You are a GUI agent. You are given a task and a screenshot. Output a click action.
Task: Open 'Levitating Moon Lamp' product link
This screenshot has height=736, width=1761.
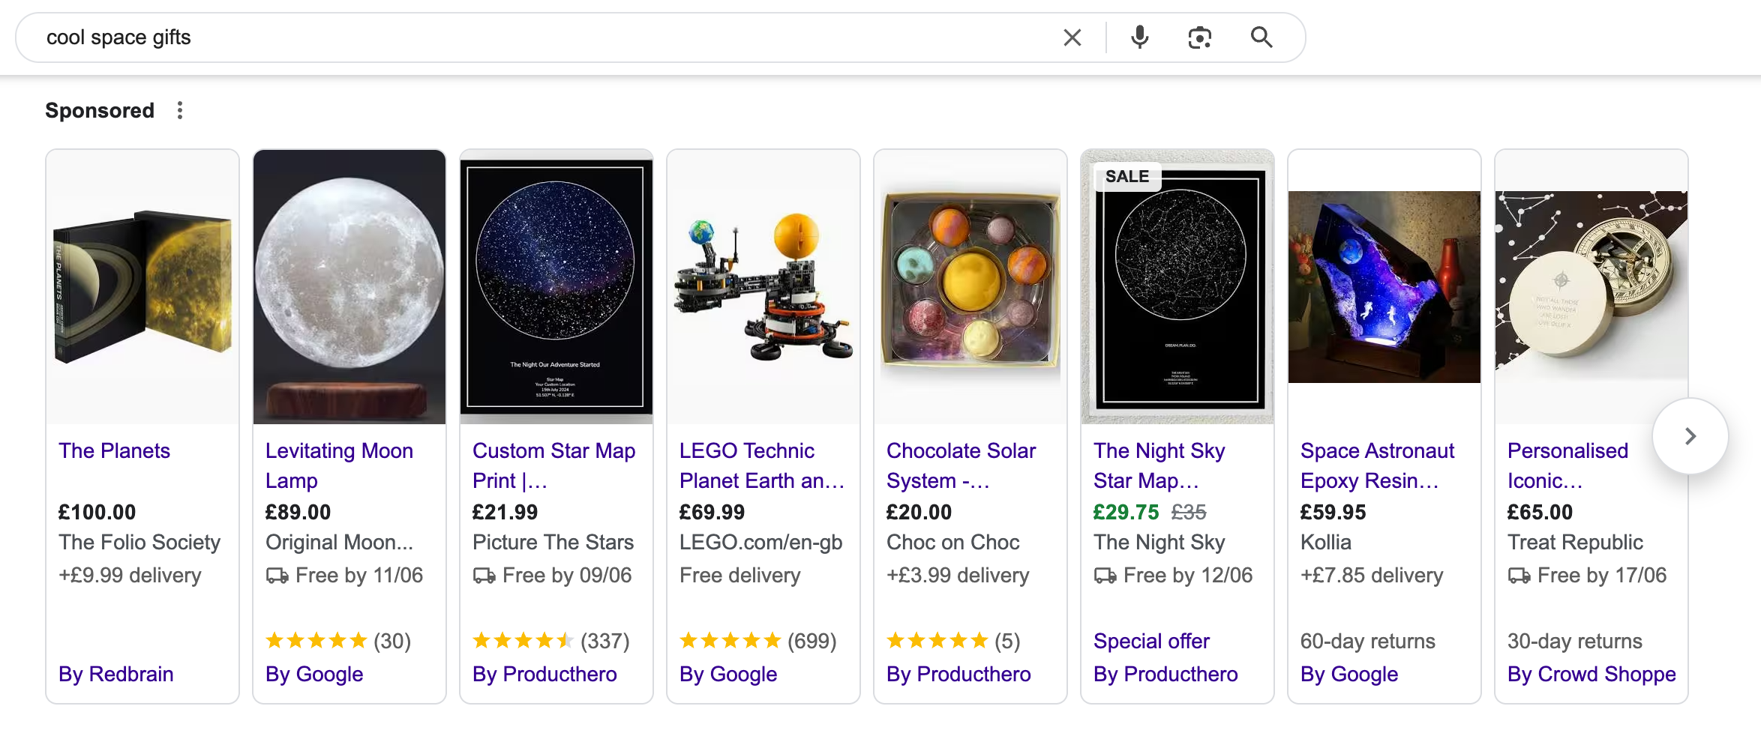[339, 465]
